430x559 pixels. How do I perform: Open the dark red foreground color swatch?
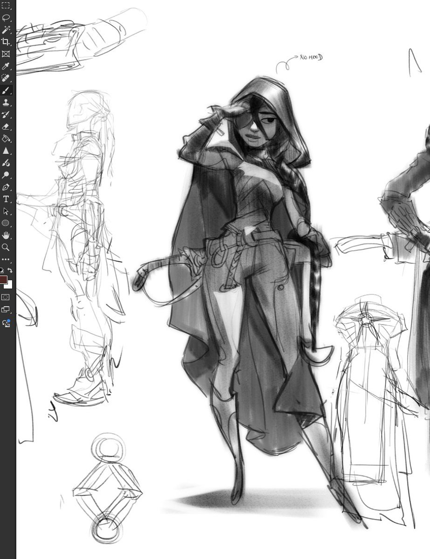click(3, 279)
